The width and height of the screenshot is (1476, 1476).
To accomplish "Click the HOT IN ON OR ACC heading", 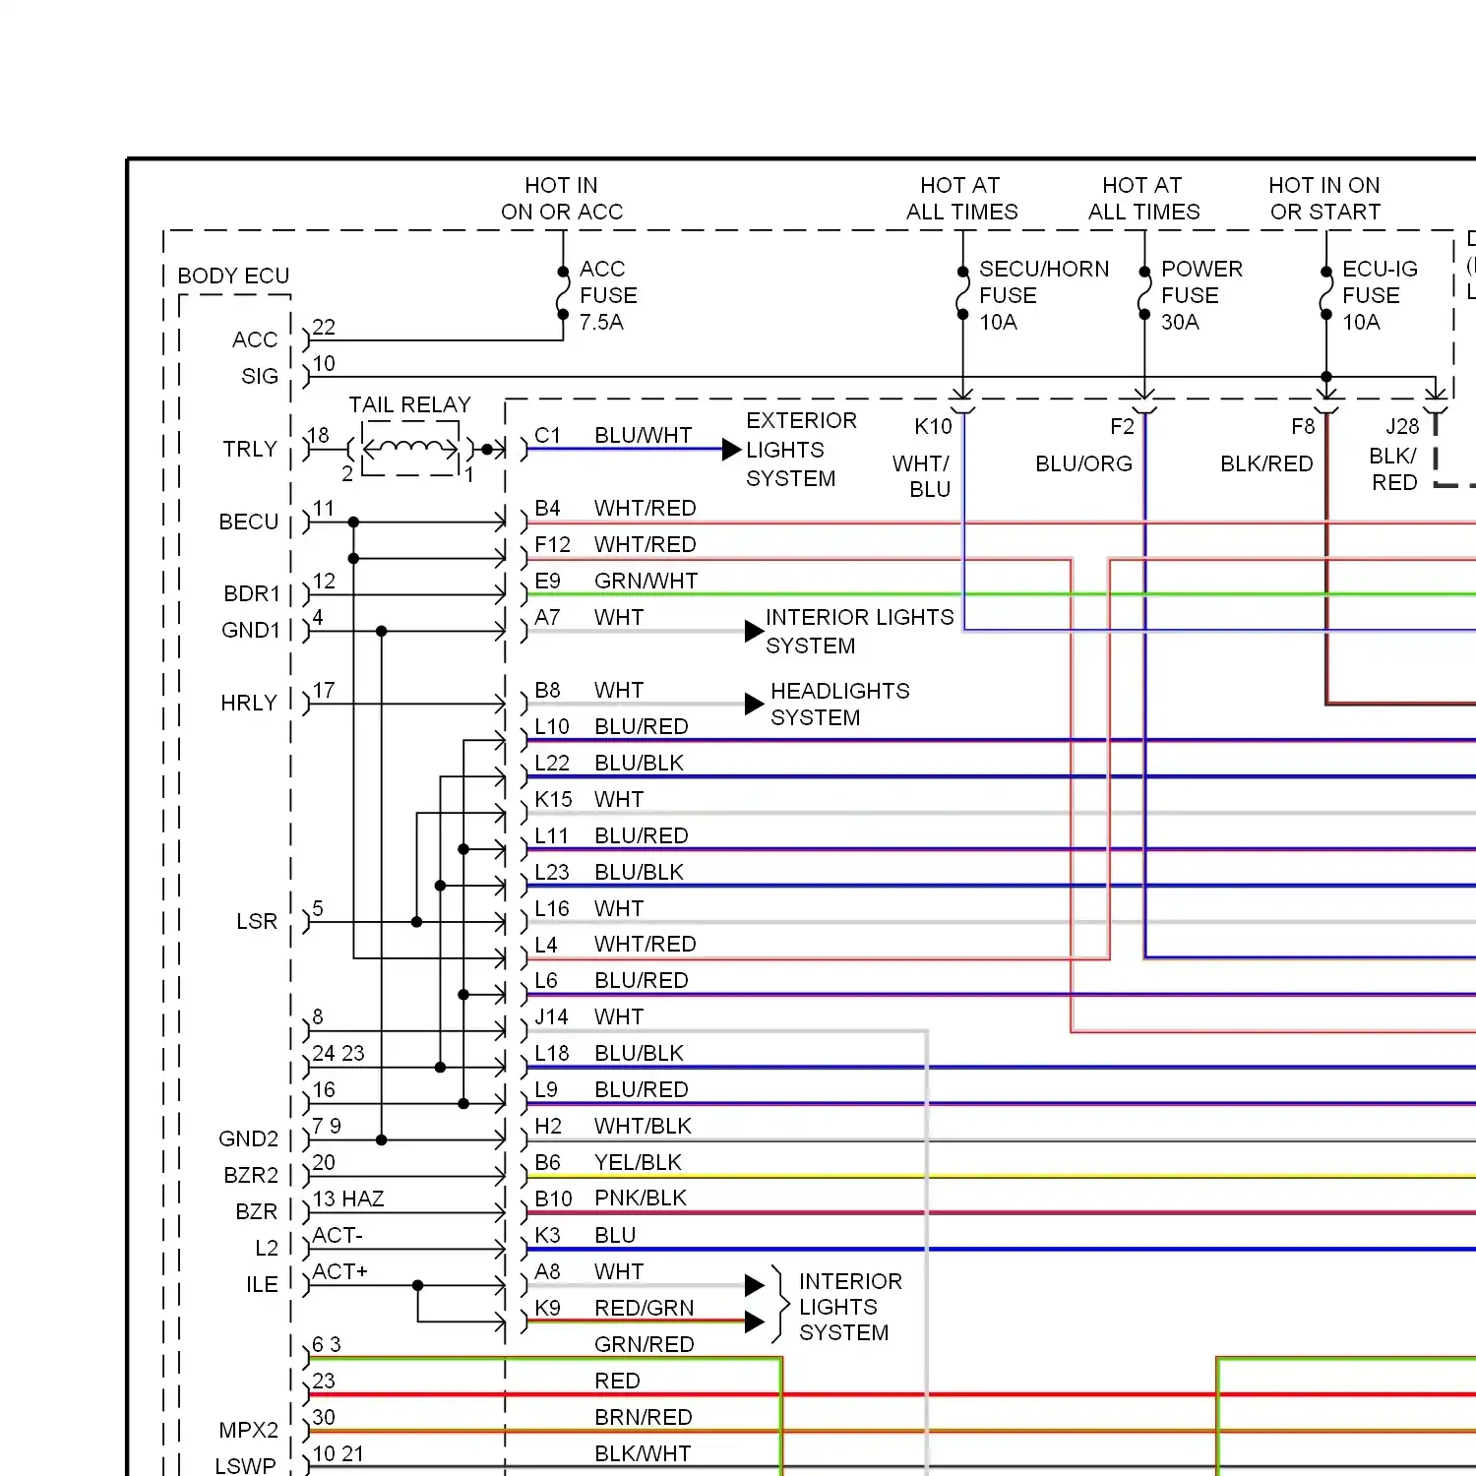I will 562,199.
